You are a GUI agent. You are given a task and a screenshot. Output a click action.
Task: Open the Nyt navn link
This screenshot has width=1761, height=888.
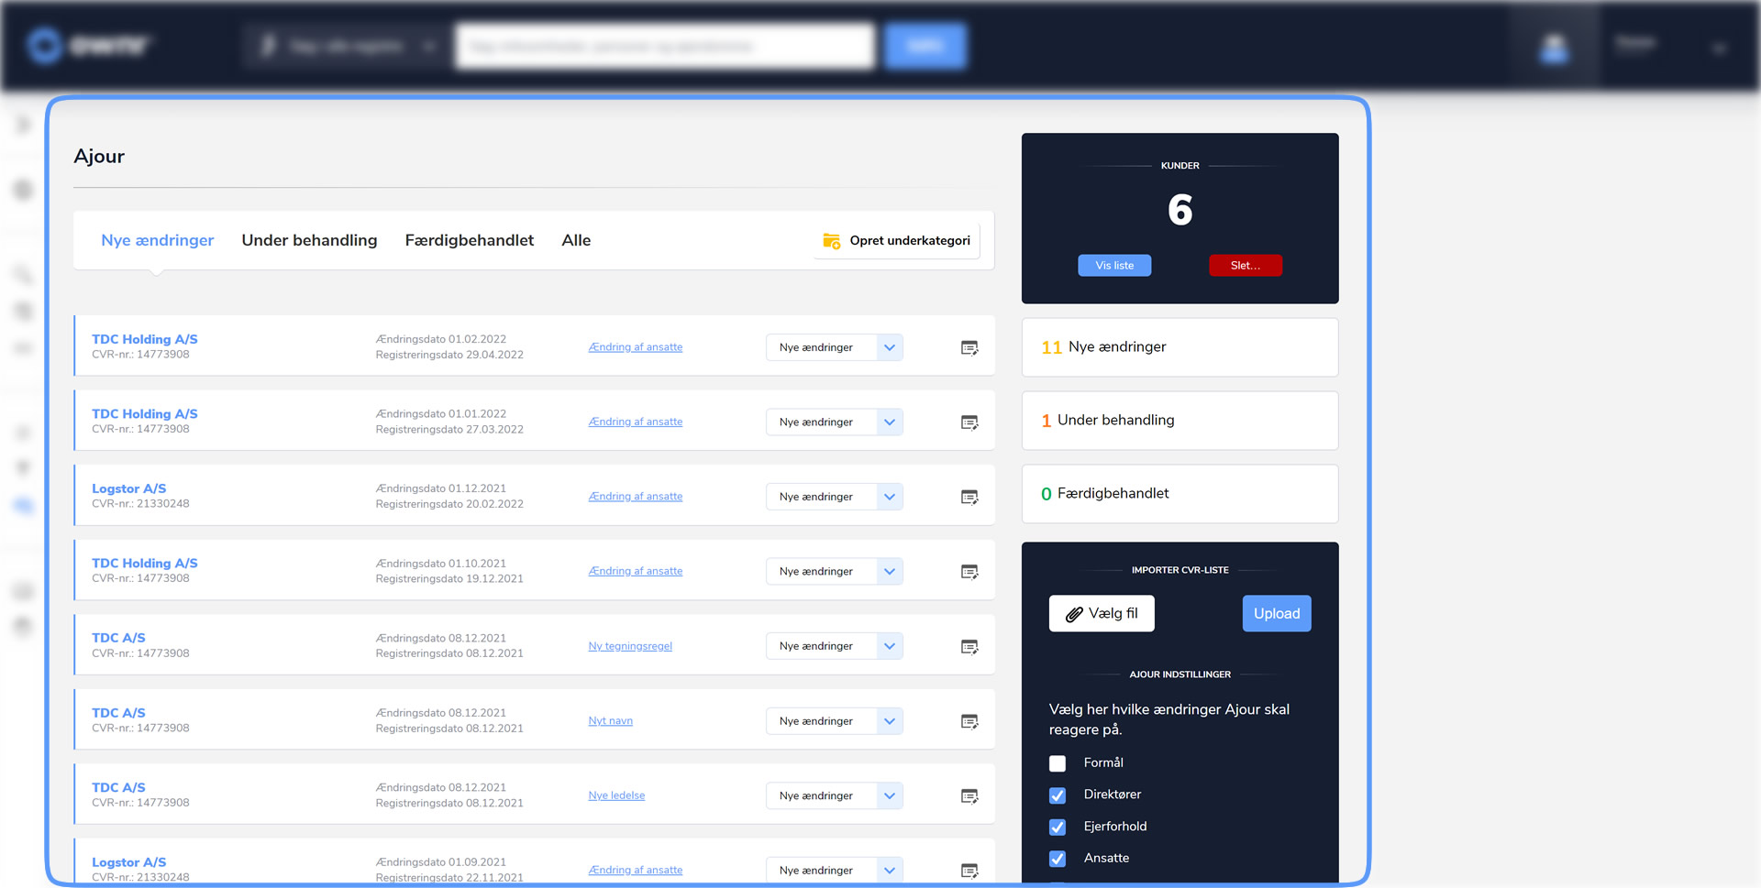(610, 721)
